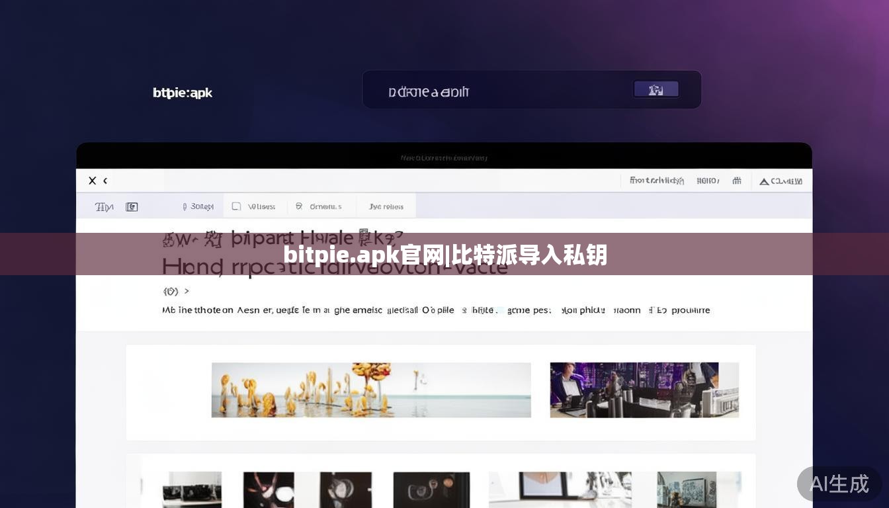Open the 'Vollises' tab
Viewport: 889px width, 508px height.
pyautogui.click(x=255, y=206)
